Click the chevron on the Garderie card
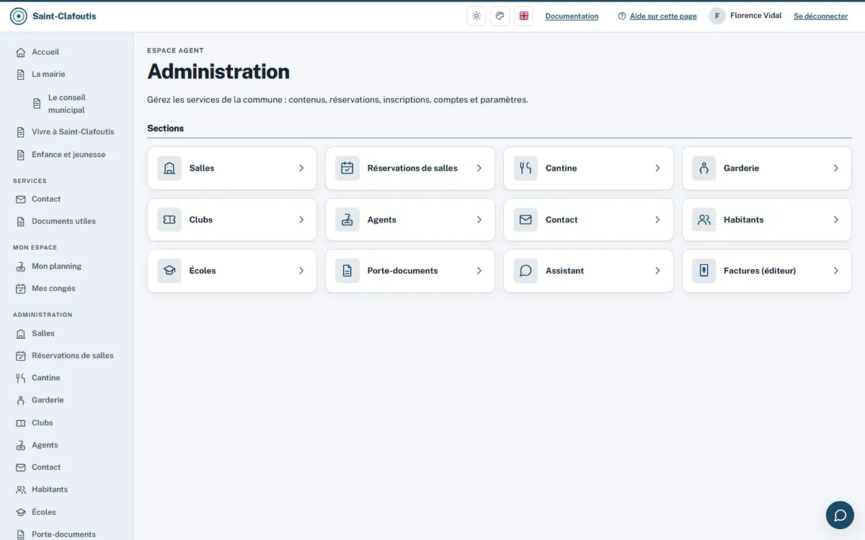The height and width of the screenshot is (540, 865). (x=836, y=168)
